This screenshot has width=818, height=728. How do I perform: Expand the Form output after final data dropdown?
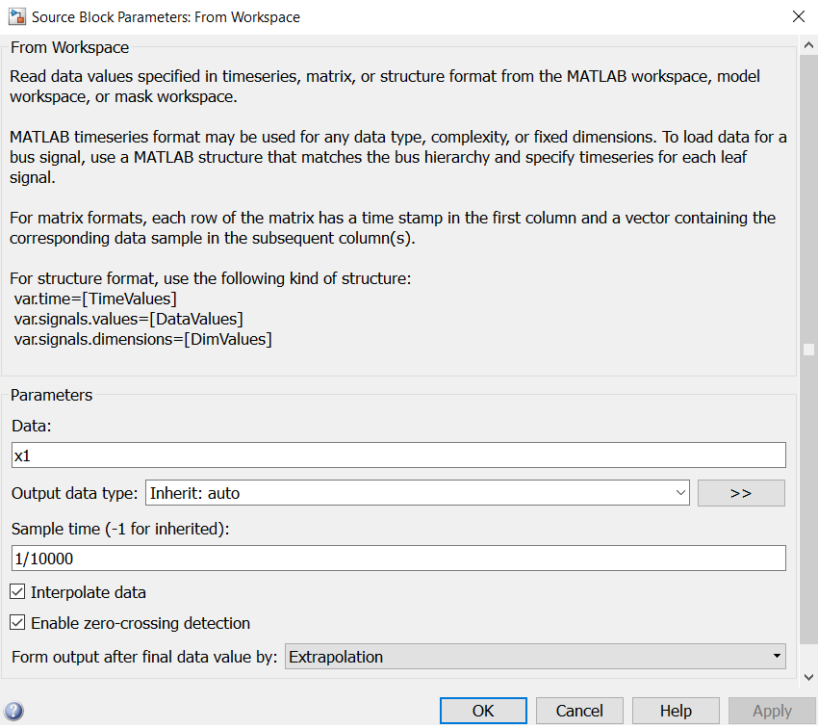777,656
